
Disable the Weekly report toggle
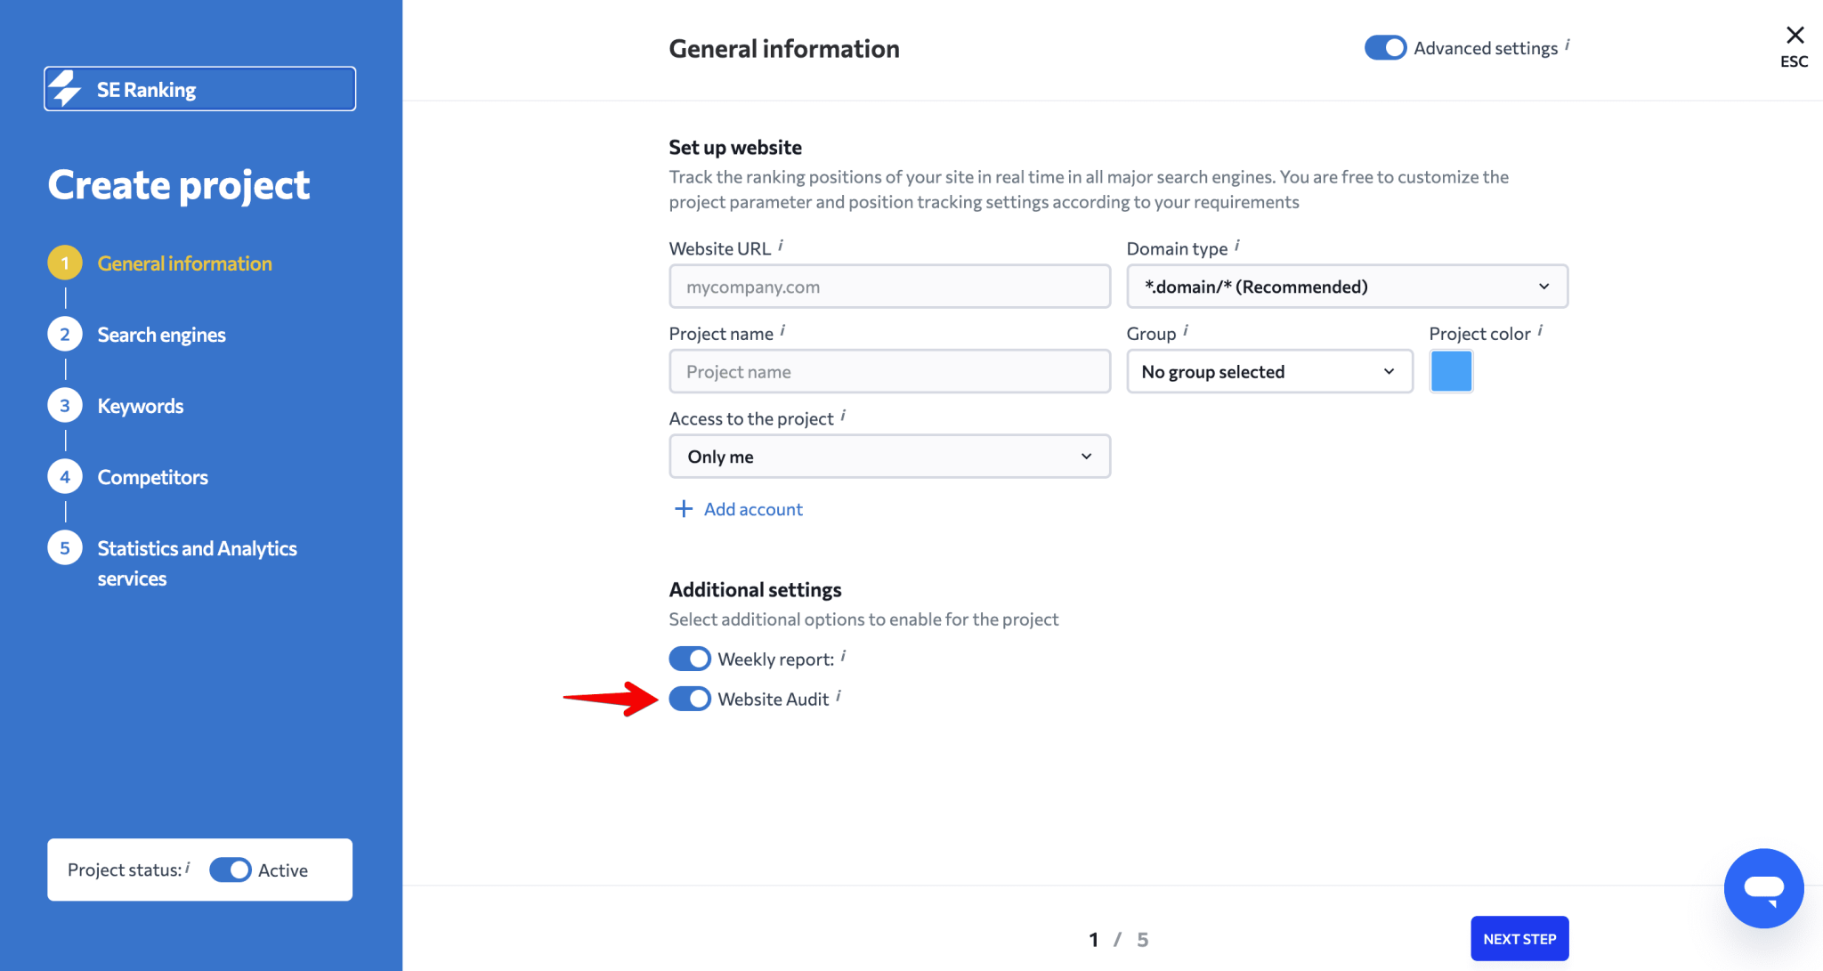(689, 658)
